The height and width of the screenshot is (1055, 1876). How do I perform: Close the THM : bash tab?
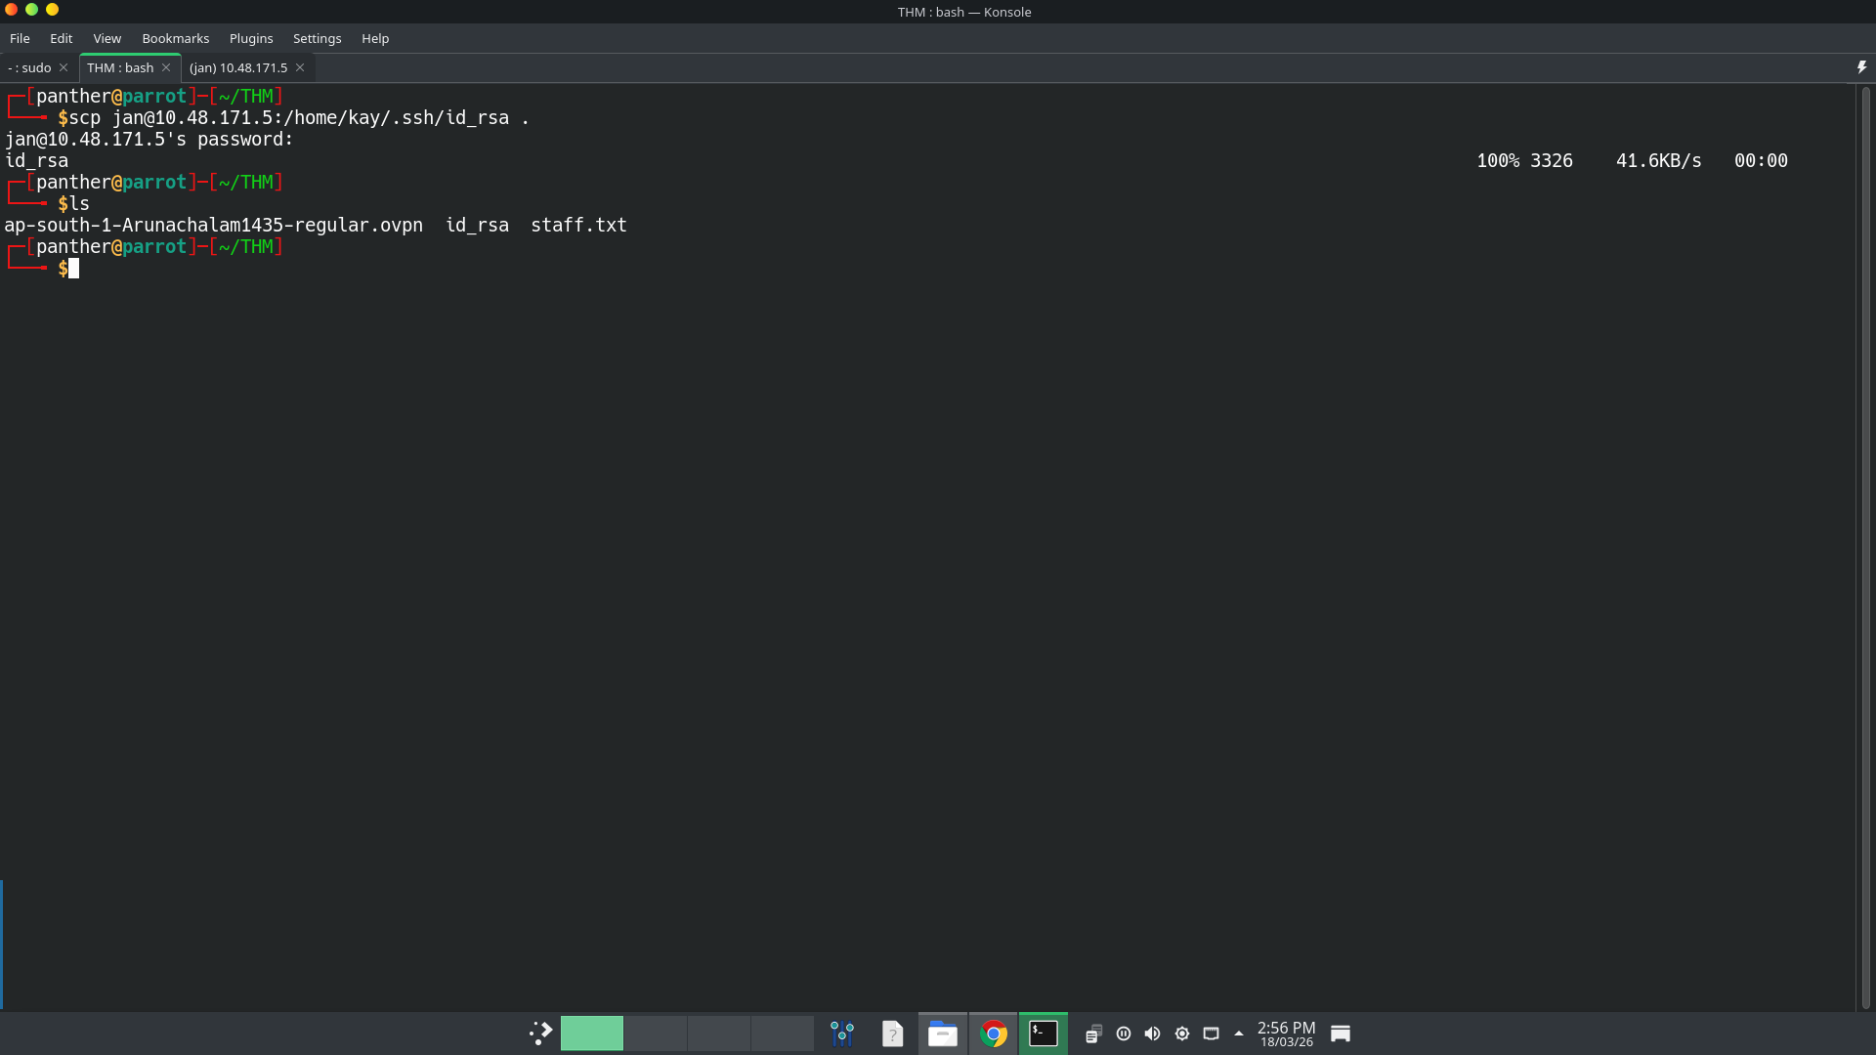pos(166,67)
